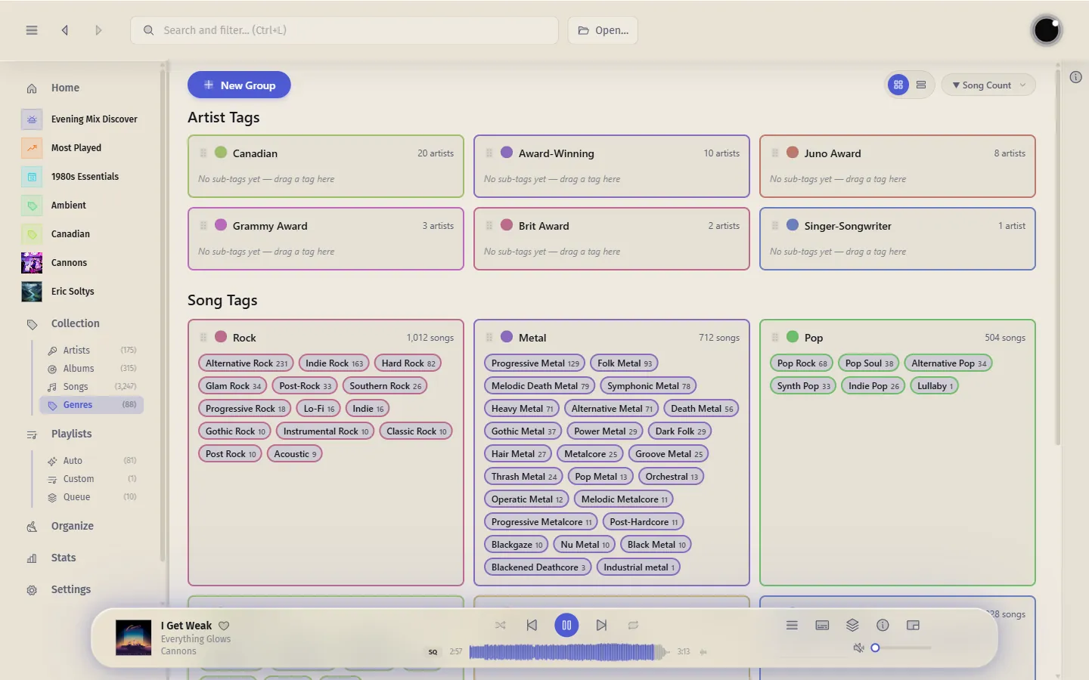Open the info panel icon at right edge
Screen dimensions: 1089x680
[x=1075, y=77]
